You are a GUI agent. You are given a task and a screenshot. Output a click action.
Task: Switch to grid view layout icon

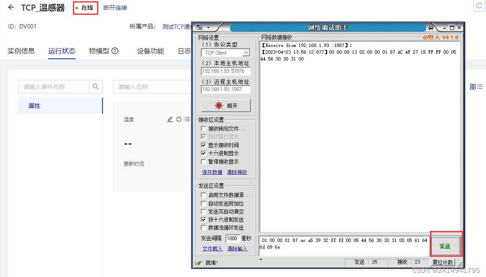pos(473,87)
